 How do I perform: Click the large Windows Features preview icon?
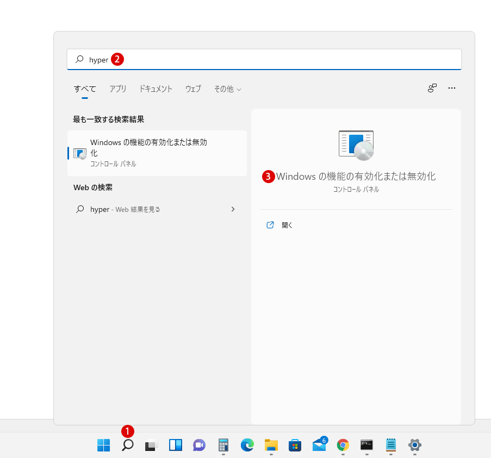click(356, 145)
